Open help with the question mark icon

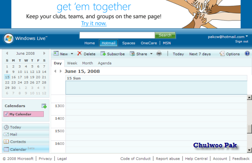(x=247, y=53)
